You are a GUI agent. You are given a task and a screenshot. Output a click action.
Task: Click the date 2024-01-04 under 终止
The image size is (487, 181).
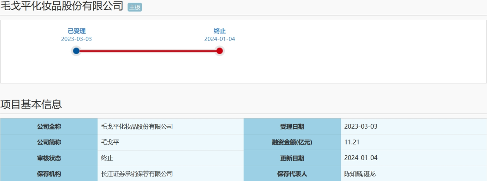click(220, 39)
